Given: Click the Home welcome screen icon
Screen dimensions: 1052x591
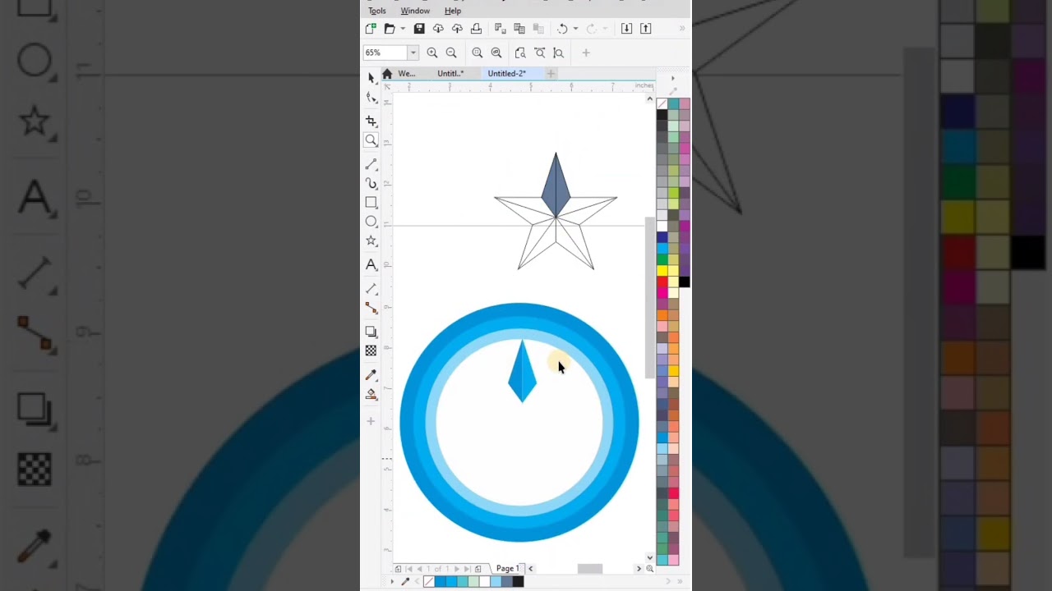Looking at the screenshot, I should point(387,74).
